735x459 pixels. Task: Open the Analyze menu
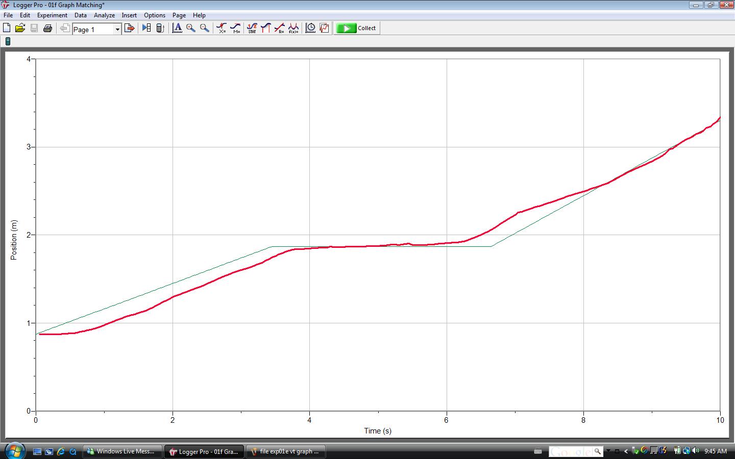pyautogui.click(x=104, y=15)
